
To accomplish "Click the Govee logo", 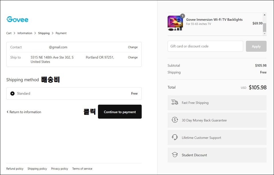I will [17, 19].
